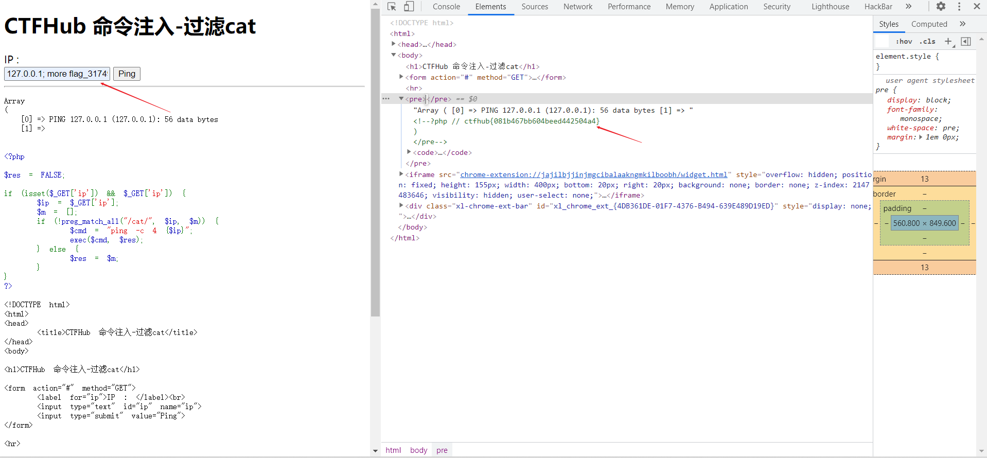Viewport: 987px width, 458px height.
Task: Select the Elements tab
Action: pyautogui.click(x=490, y=7)
